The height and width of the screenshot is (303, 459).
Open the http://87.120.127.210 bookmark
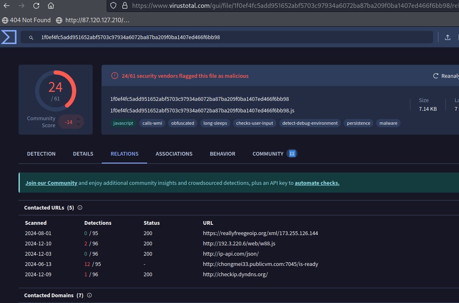(93, 20)
